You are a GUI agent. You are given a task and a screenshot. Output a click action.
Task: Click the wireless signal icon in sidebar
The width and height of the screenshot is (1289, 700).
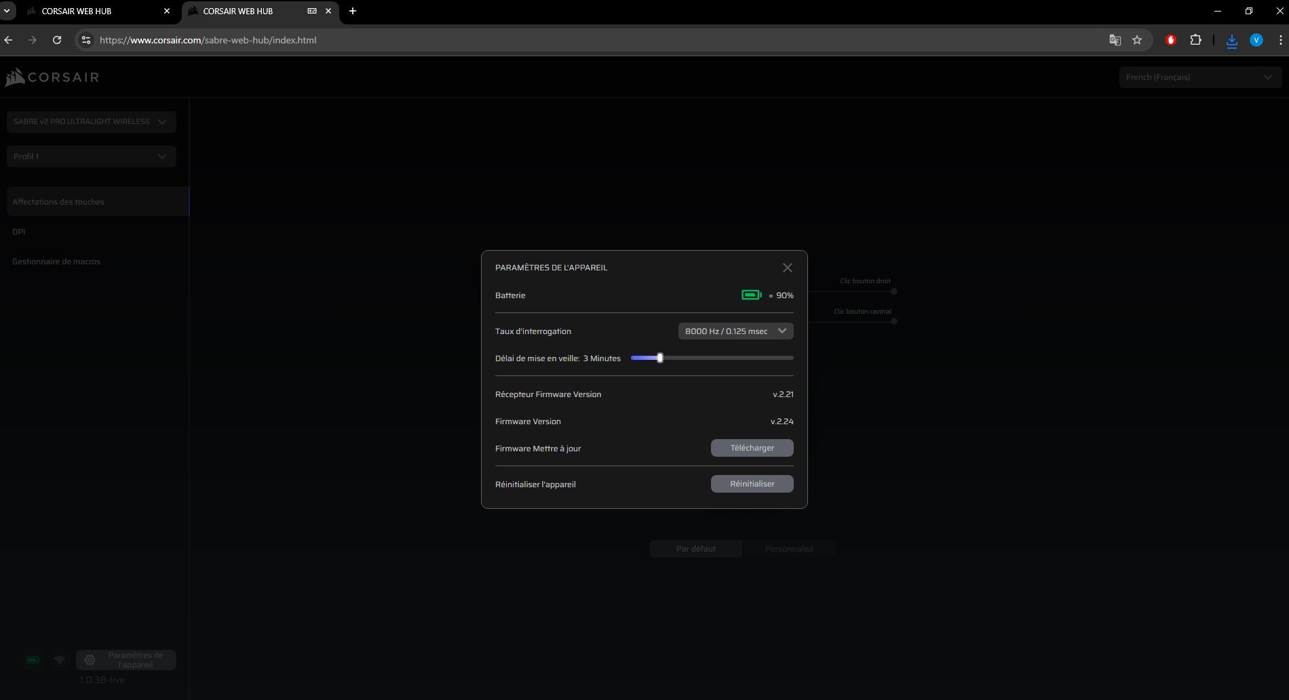60,660
